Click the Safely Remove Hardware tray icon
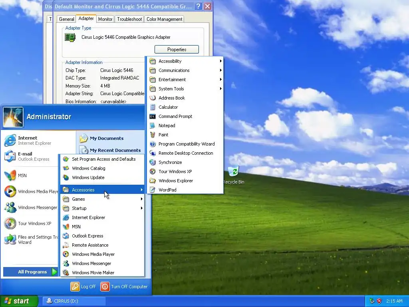Image resolution: width=409 pixels, height=307 pixels. [x=372, y=301]
